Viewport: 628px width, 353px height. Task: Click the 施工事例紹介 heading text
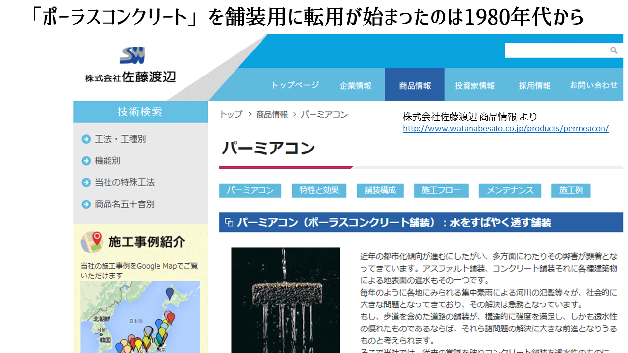[147, 242]
